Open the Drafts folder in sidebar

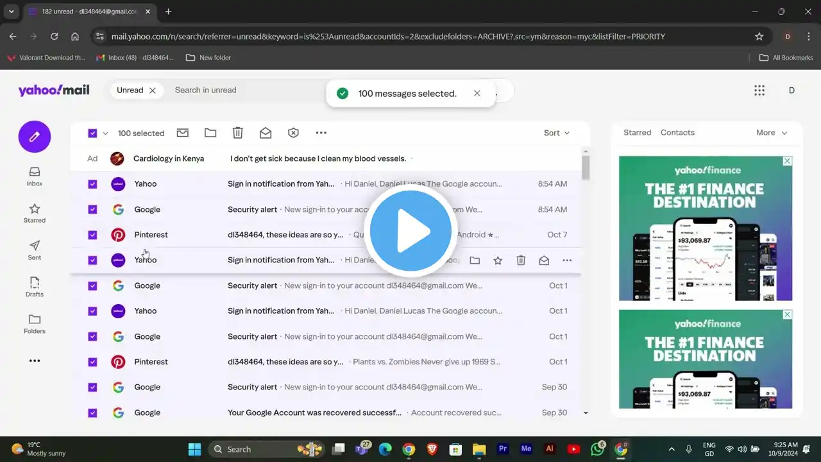click(35, 287)
